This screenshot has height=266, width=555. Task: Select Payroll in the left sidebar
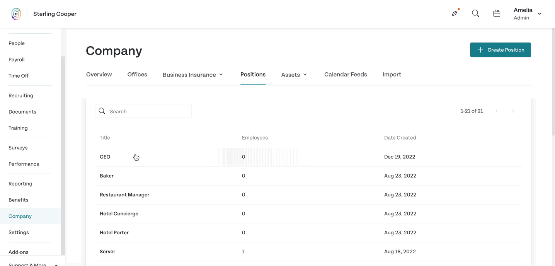pos(17,60)
